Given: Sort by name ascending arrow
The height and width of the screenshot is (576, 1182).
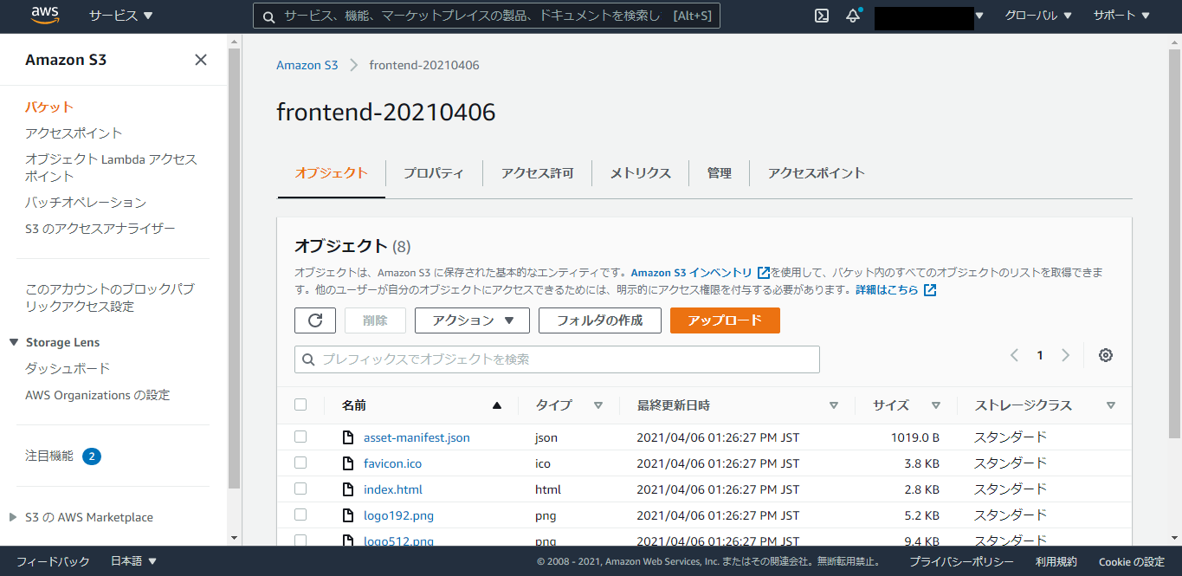Looking at the screenshot, I should (497, 404).
